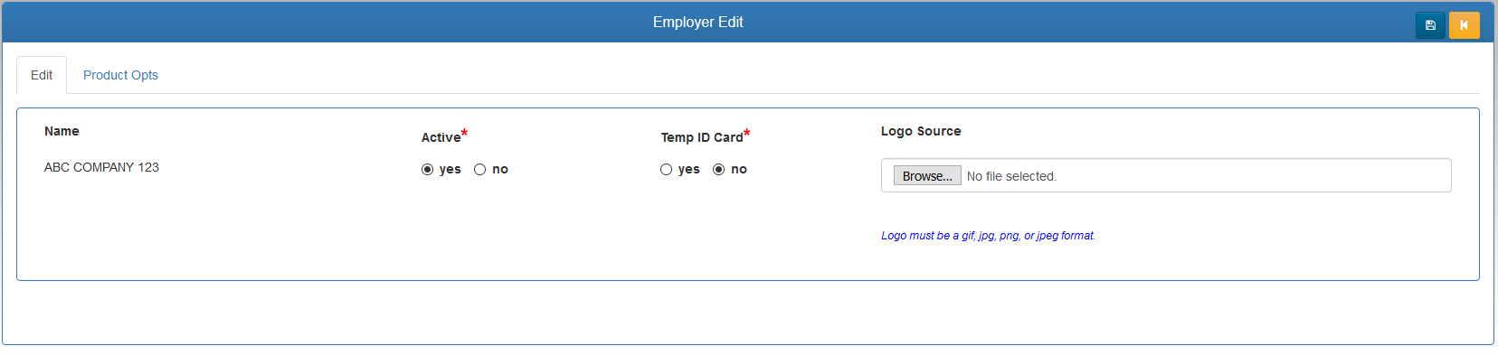
Task: Click the Employer Edit header title
Action: [698, 23]
